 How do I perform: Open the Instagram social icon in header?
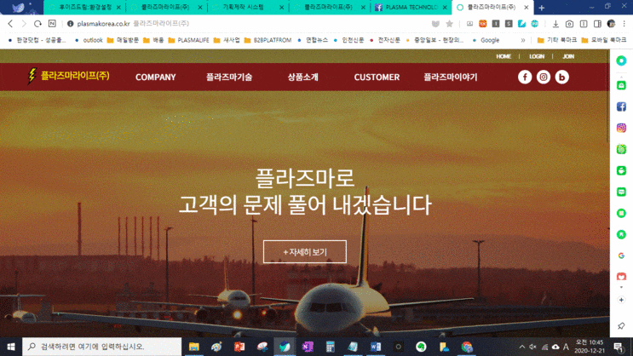point(544,78)
